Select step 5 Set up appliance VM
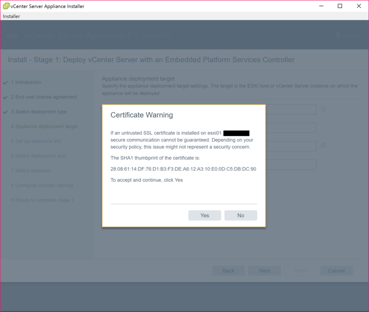This screenshot has height=312, width=369. click(36, 141)
